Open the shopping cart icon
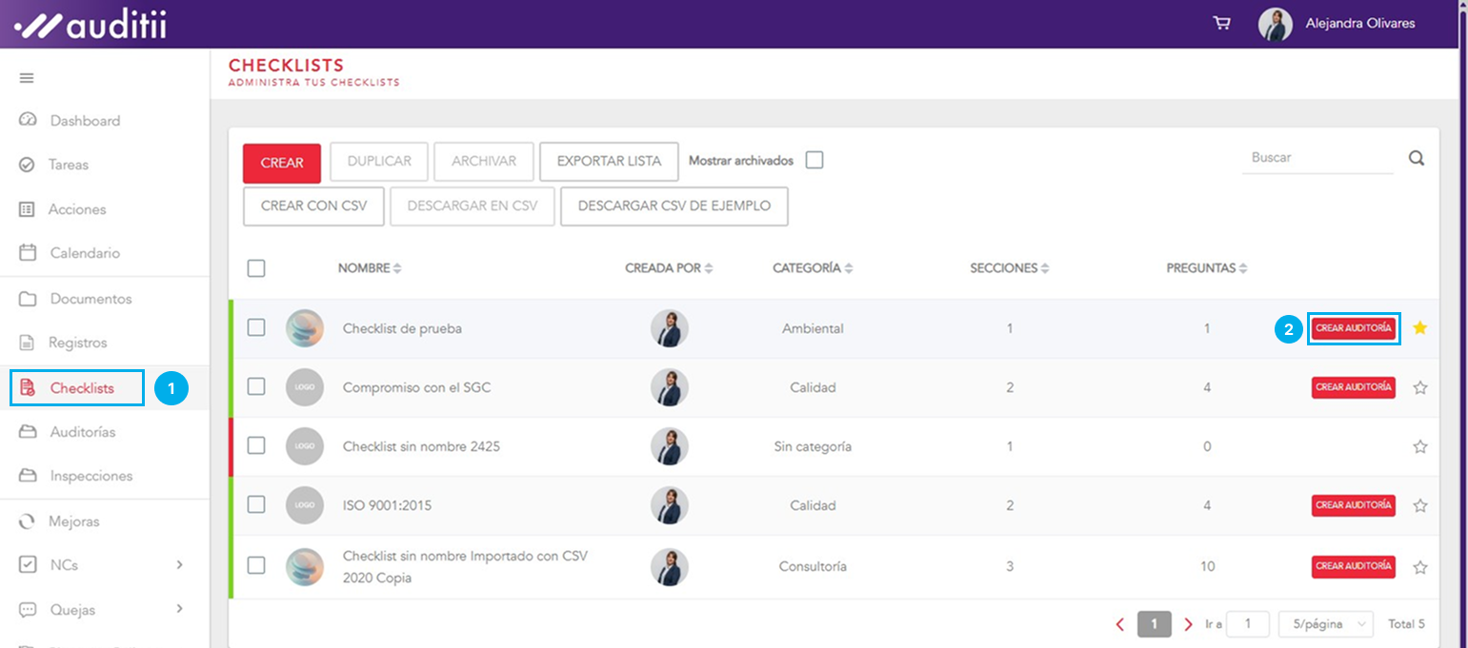 [1221, 24]
